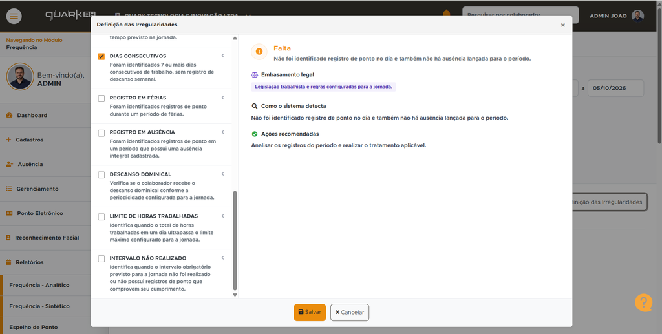This screenshot has width=662, height=334.
Task: Uncheck the Dias Consecutivos checkbox
Action: coord(101,56)
